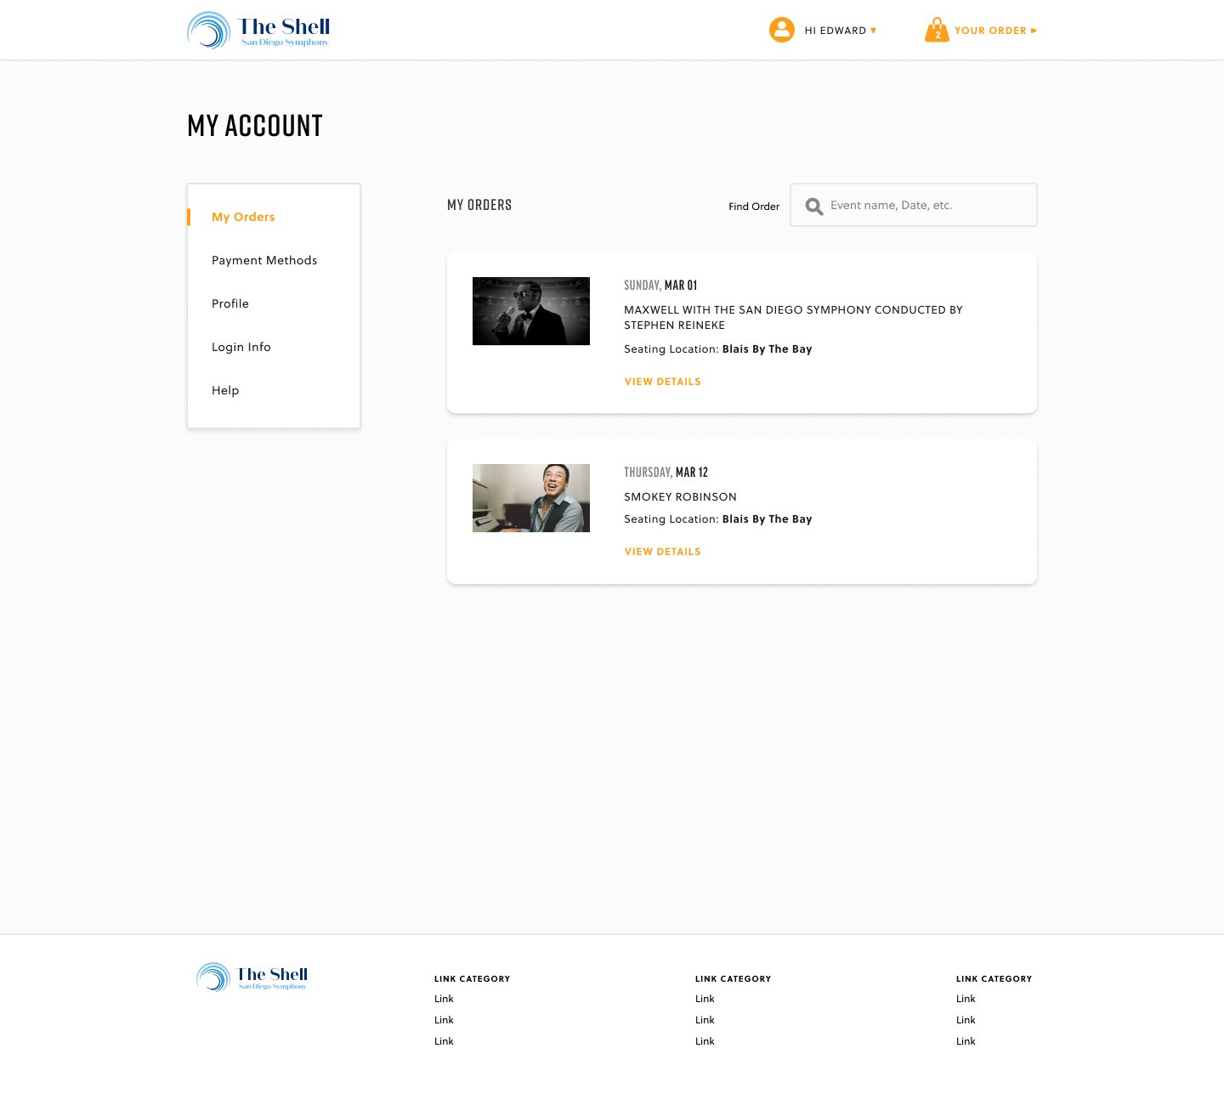Click the Thursday, Mar 12 date

coord(666,472)
